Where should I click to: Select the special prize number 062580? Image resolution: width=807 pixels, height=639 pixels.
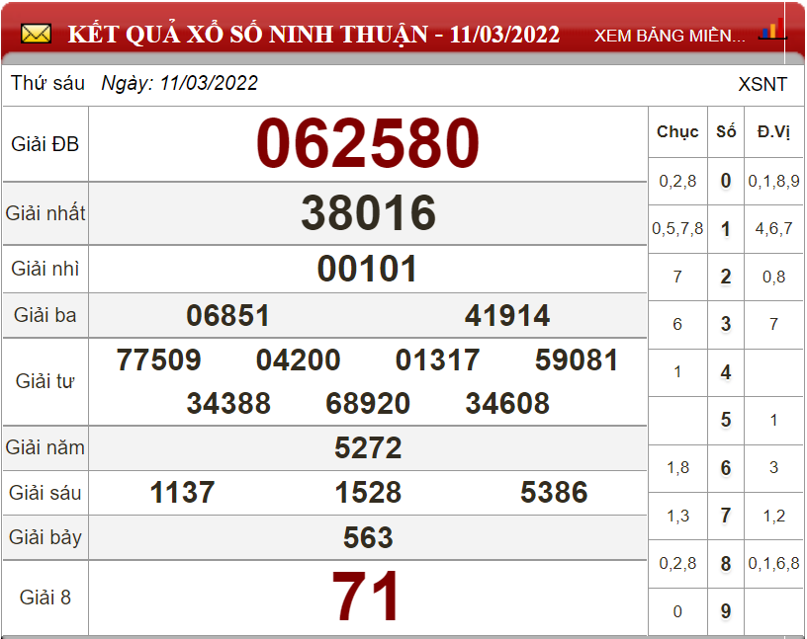tap(368, 144)
